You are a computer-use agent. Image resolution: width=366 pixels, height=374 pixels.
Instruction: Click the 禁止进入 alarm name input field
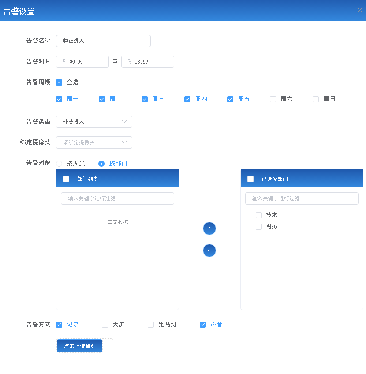103,41
